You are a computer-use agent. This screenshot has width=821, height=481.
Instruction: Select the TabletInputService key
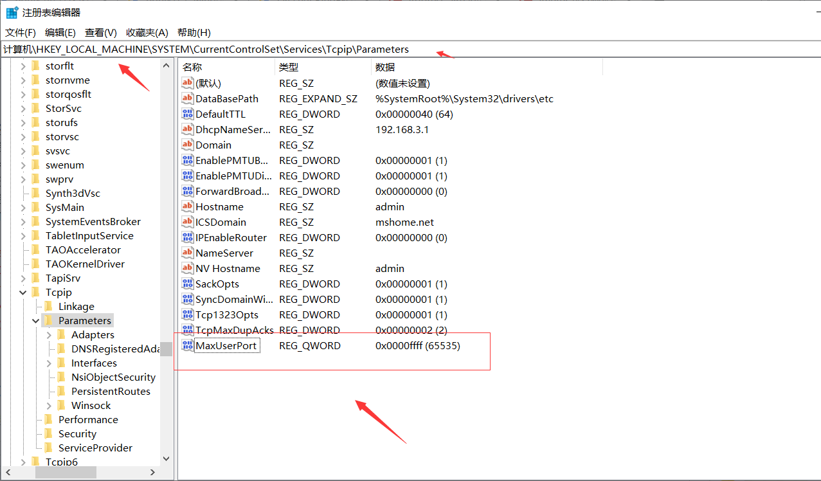coord(89,235)
